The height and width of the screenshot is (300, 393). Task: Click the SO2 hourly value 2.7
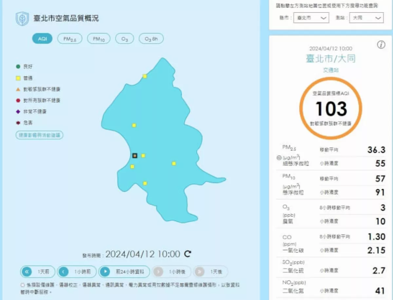tap(379, 270)
